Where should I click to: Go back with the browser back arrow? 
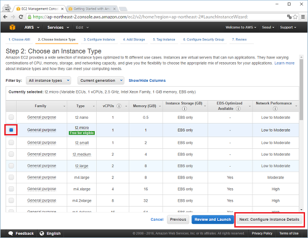click(6, 17)
